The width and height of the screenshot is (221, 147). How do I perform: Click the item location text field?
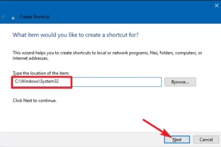(87, 82)
